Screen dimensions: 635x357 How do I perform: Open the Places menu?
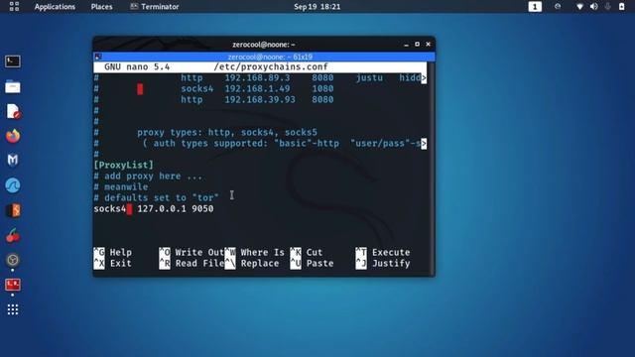point(101,7)
